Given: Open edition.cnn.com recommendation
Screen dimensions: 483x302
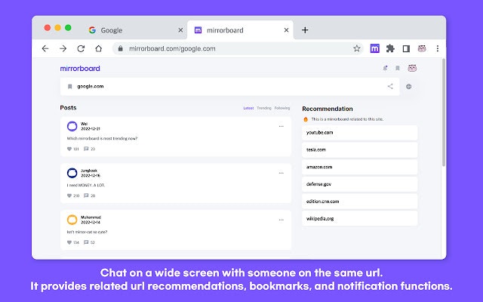Looking at the screenshot, I should pyautogui.click(x=359, y=202).
